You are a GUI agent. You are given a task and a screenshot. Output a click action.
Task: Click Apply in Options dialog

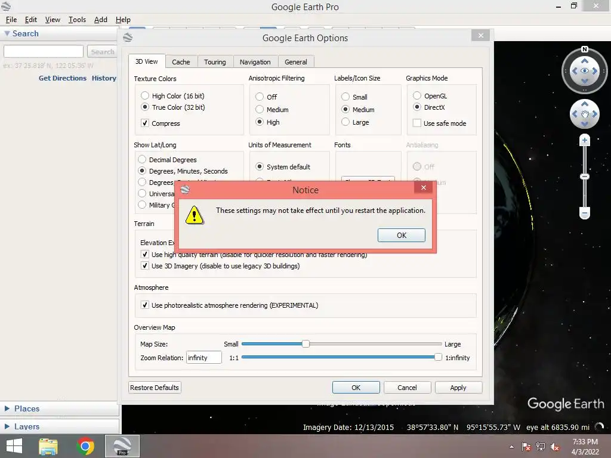click(458, 388)
